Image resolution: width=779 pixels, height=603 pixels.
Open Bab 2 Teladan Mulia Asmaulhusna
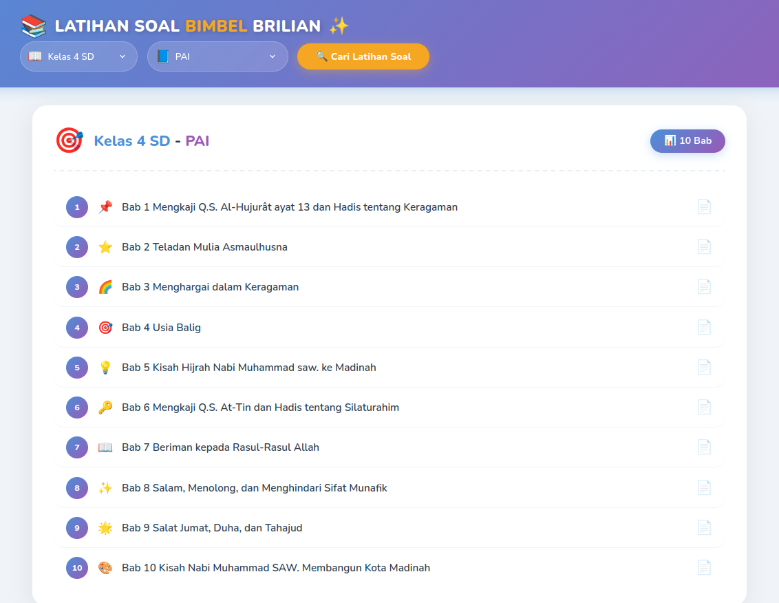389,247
